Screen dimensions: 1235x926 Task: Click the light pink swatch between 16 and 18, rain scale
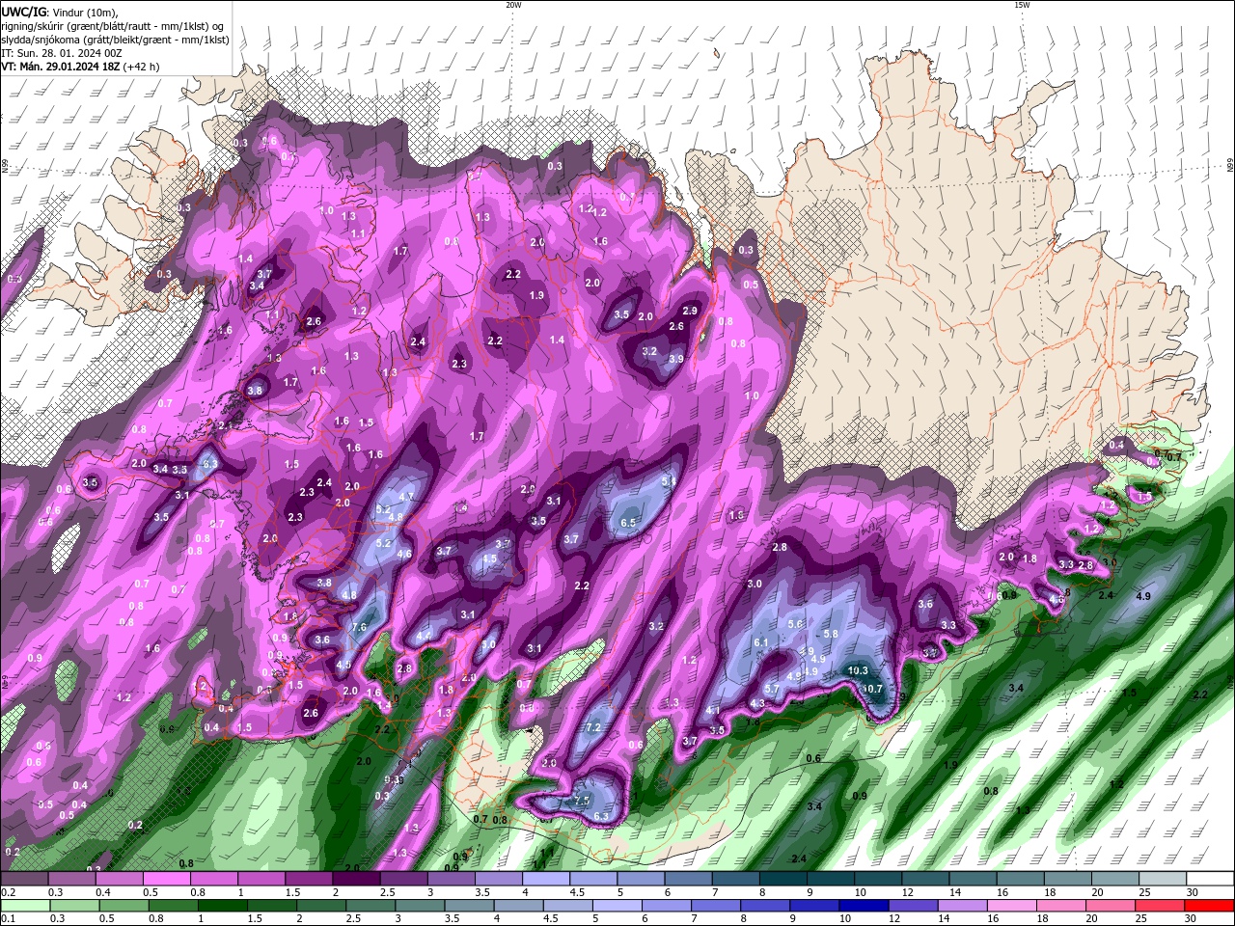tap(1013, 906)
